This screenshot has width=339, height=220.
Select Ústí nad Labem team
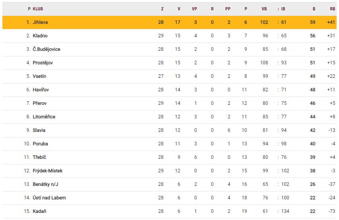pyautogui.click(x=49, y=198)
